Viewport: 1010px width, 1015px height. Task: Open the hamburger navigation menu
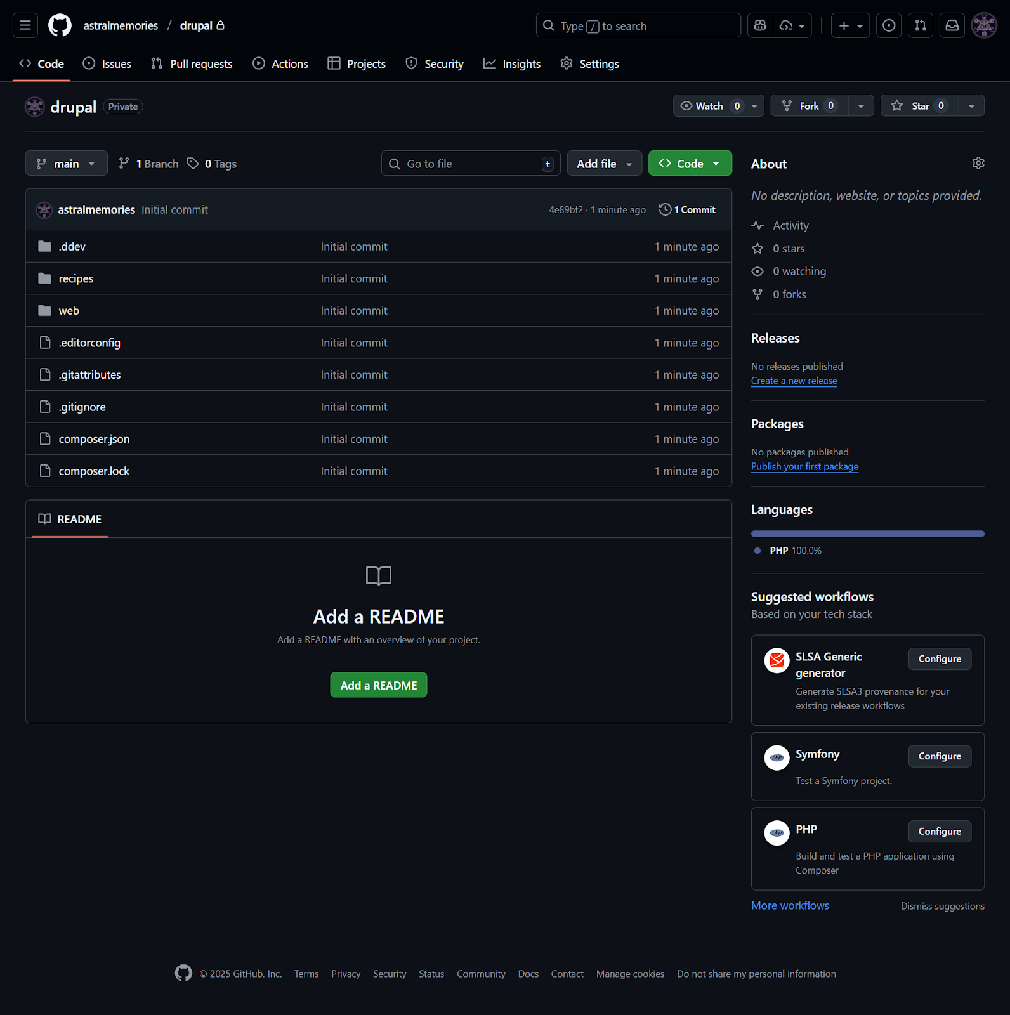25,25
